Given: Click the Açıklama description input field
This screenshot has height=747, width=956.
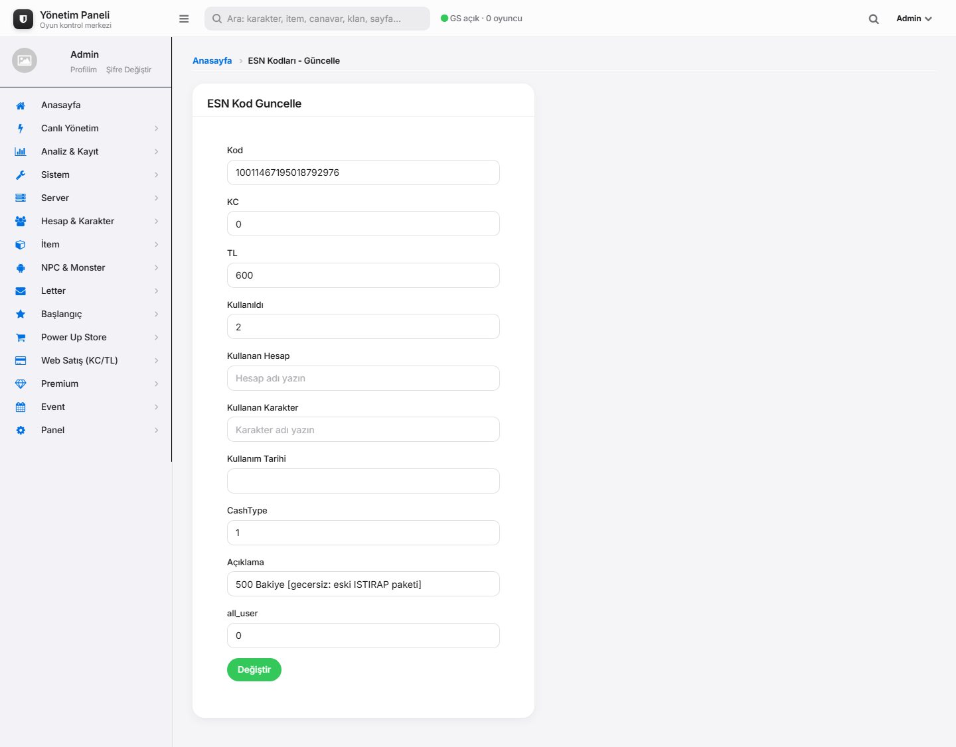Looking at the screenshot, I should [363, 584].
